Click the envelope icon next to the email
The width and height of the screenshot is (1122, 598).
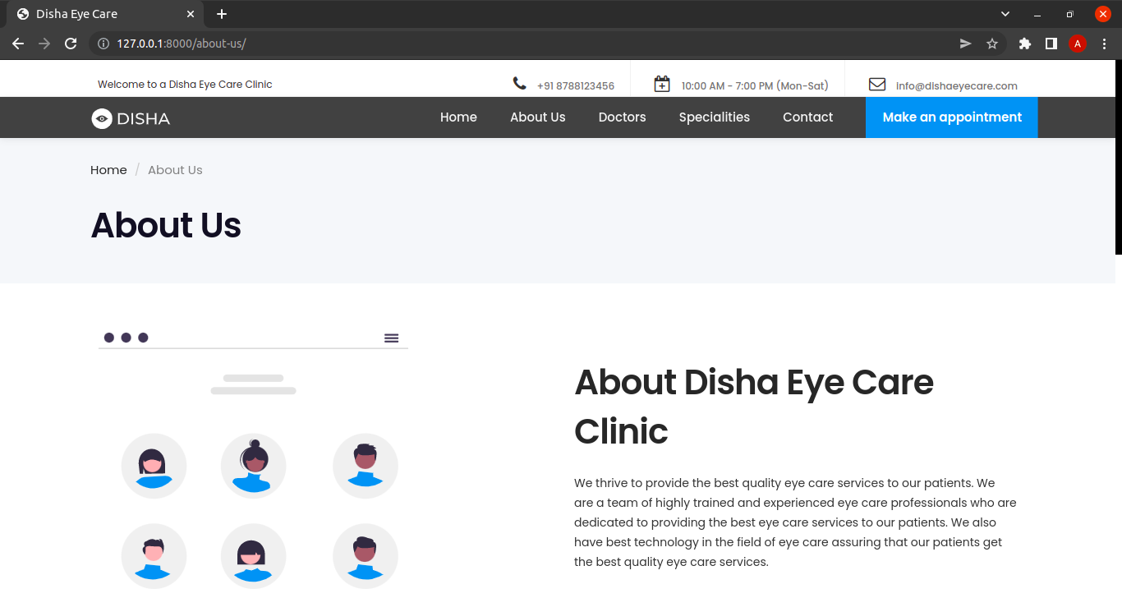[x=877, y=83]
